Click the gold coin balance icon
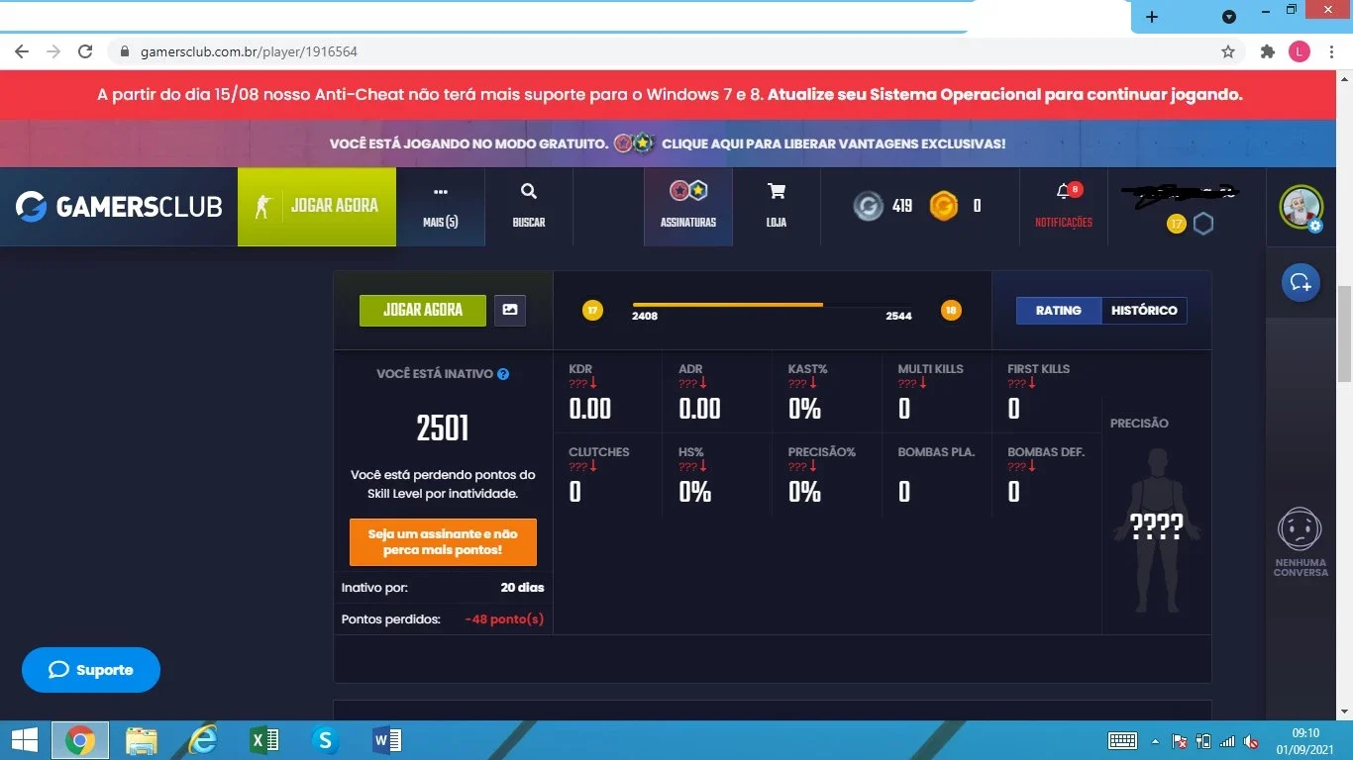Screen dimensions: 1353x760 tap(944, 206)
